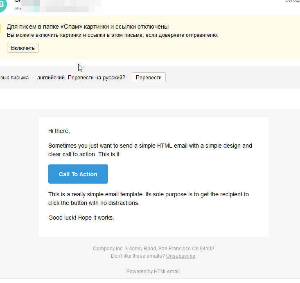The height and width of the screenshot is (283, 300).
Task: Open the русский target language link
Action: [113, 77]
